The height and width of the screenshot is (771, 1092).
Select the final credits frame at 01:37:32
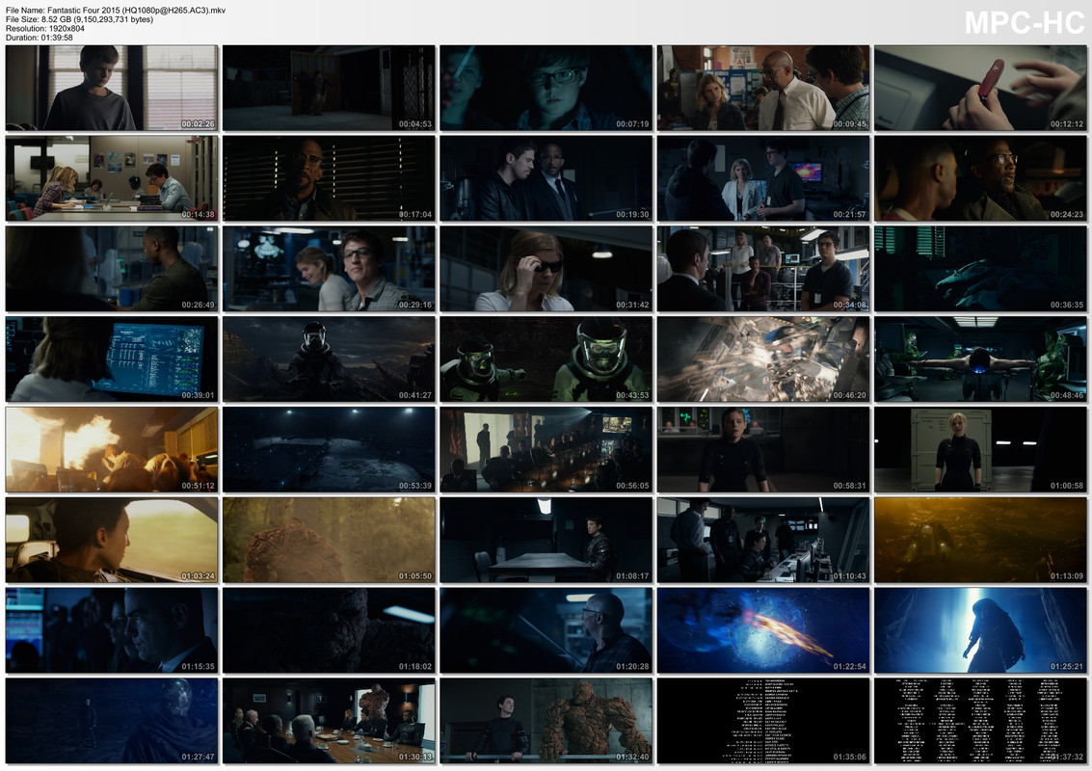pos(980,721)
